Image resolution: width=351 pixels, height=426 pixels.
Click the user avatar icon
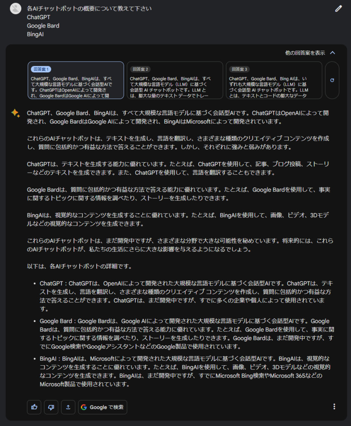click(x=16, y=9)
